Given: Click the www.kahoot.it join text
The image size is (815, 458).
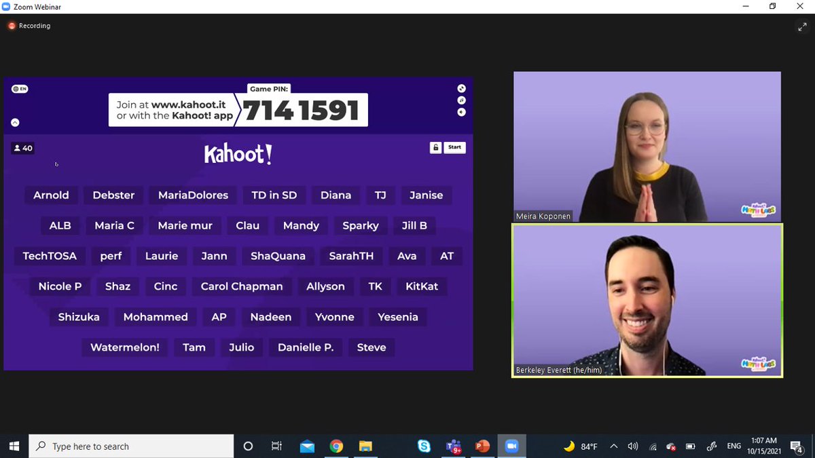Looking at the screenshot, I should (188, 104).
